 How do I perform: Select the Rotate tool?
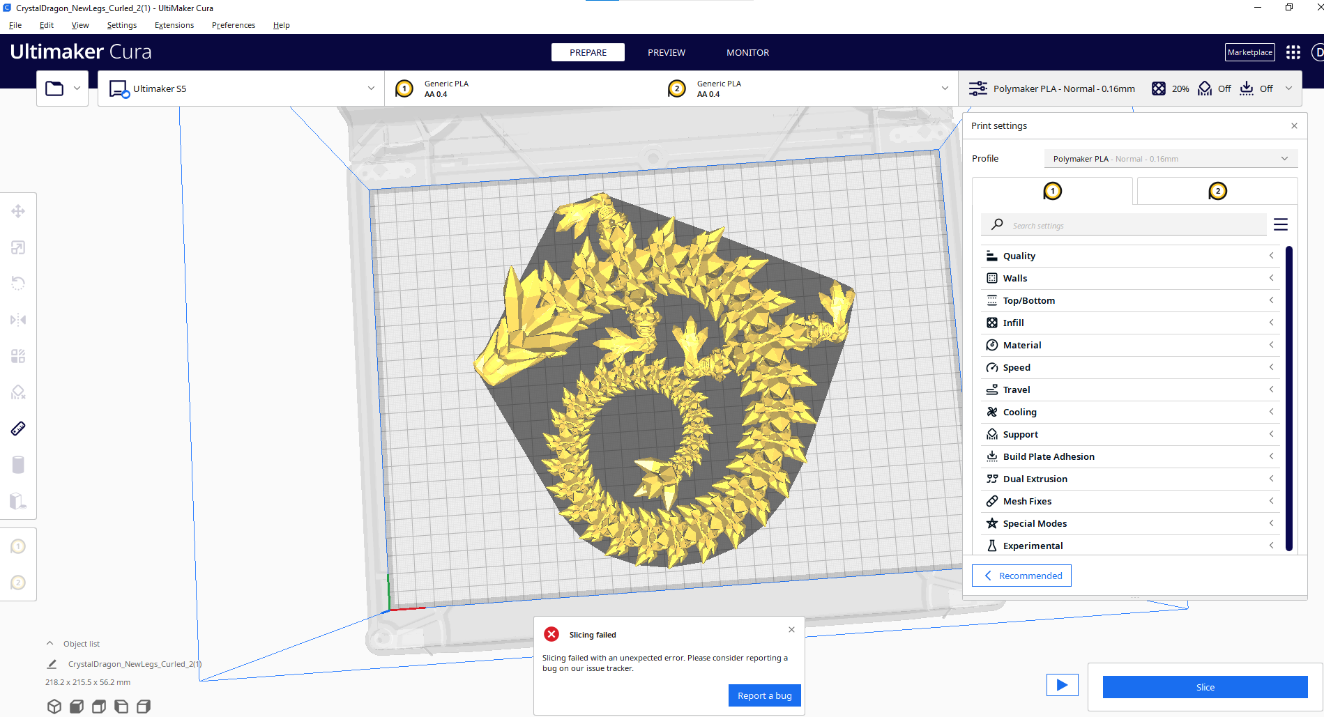tap(19, 283)
